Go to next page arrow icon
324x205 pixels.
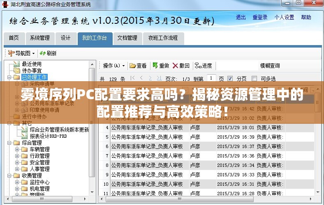[x=150, y=78]
